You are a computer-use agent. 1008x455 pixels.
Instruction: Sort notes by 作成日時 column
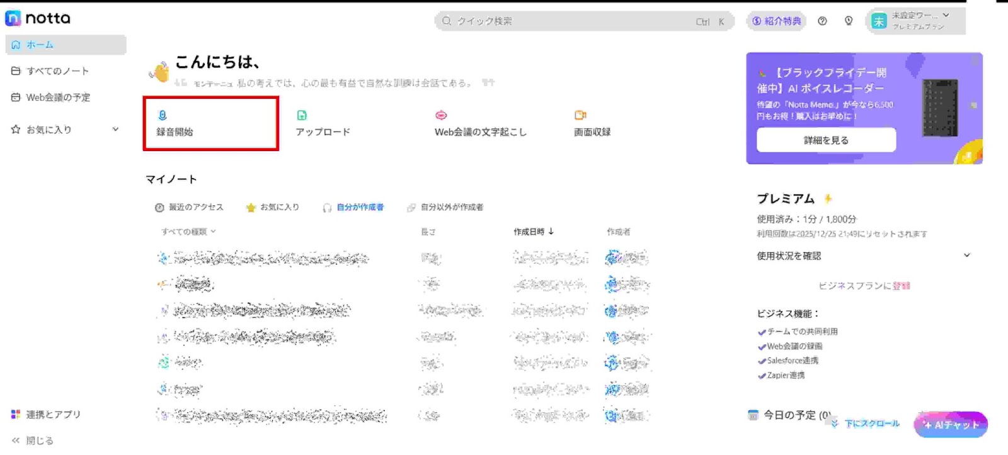[534, 232]
